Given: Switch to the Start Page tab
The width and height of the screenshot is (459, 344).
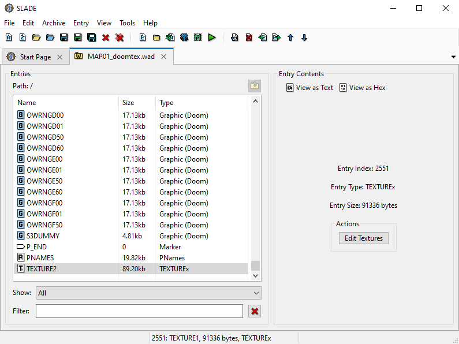Looking at the screenshot, I should [x=35, y=57].
